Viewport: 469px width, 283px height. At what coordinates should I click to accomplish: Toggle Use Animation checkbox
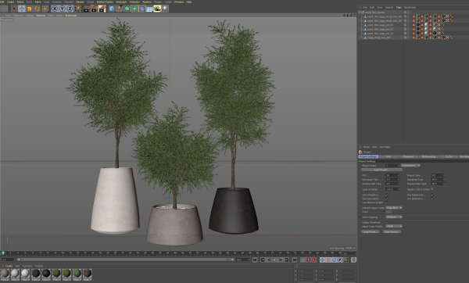(x=387, y=195)
